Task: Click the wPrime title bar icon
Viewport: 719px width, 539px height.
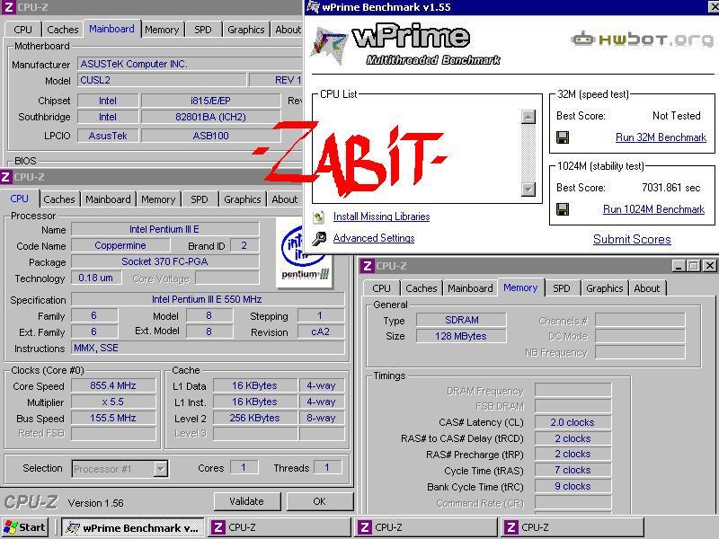Action: coord(314,7)
